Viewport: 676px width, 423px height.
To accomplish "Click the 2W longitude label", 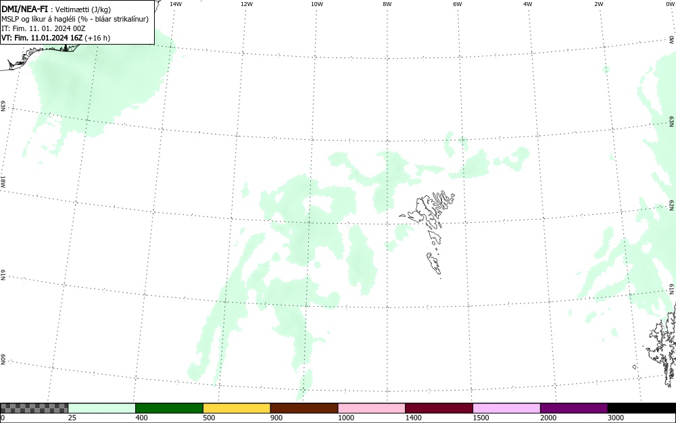I will 598,4.
